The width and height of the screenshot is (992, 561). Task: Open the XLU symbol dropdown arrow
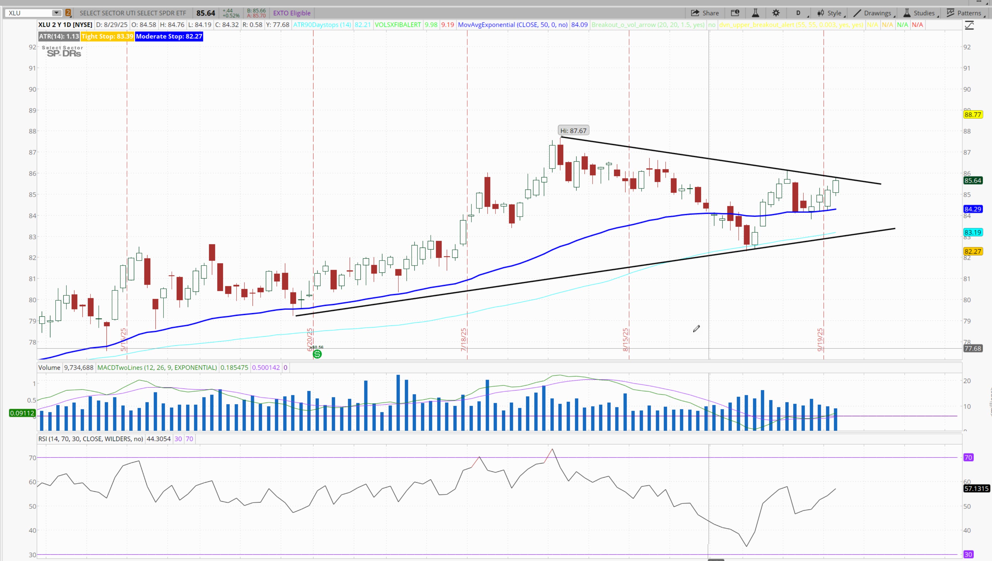coord(56,13)
